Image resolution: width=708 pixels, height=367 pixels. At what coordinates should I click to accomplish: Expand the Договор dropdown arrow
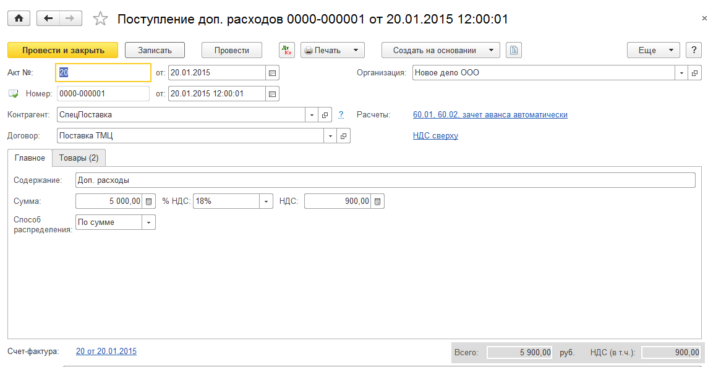(330, 136)
